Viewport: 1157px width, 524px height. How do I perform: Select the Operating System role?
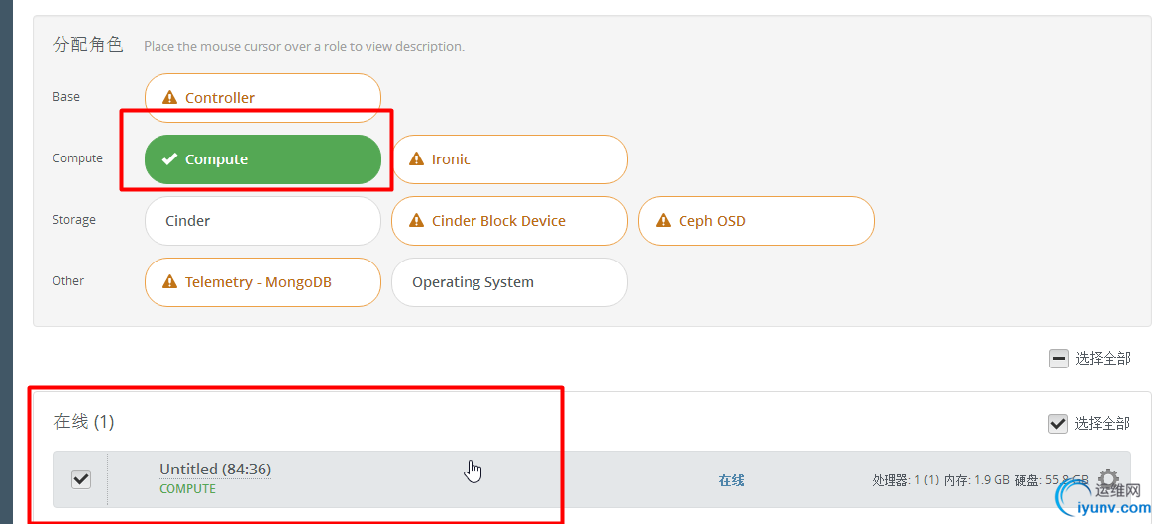click(509, 282)
